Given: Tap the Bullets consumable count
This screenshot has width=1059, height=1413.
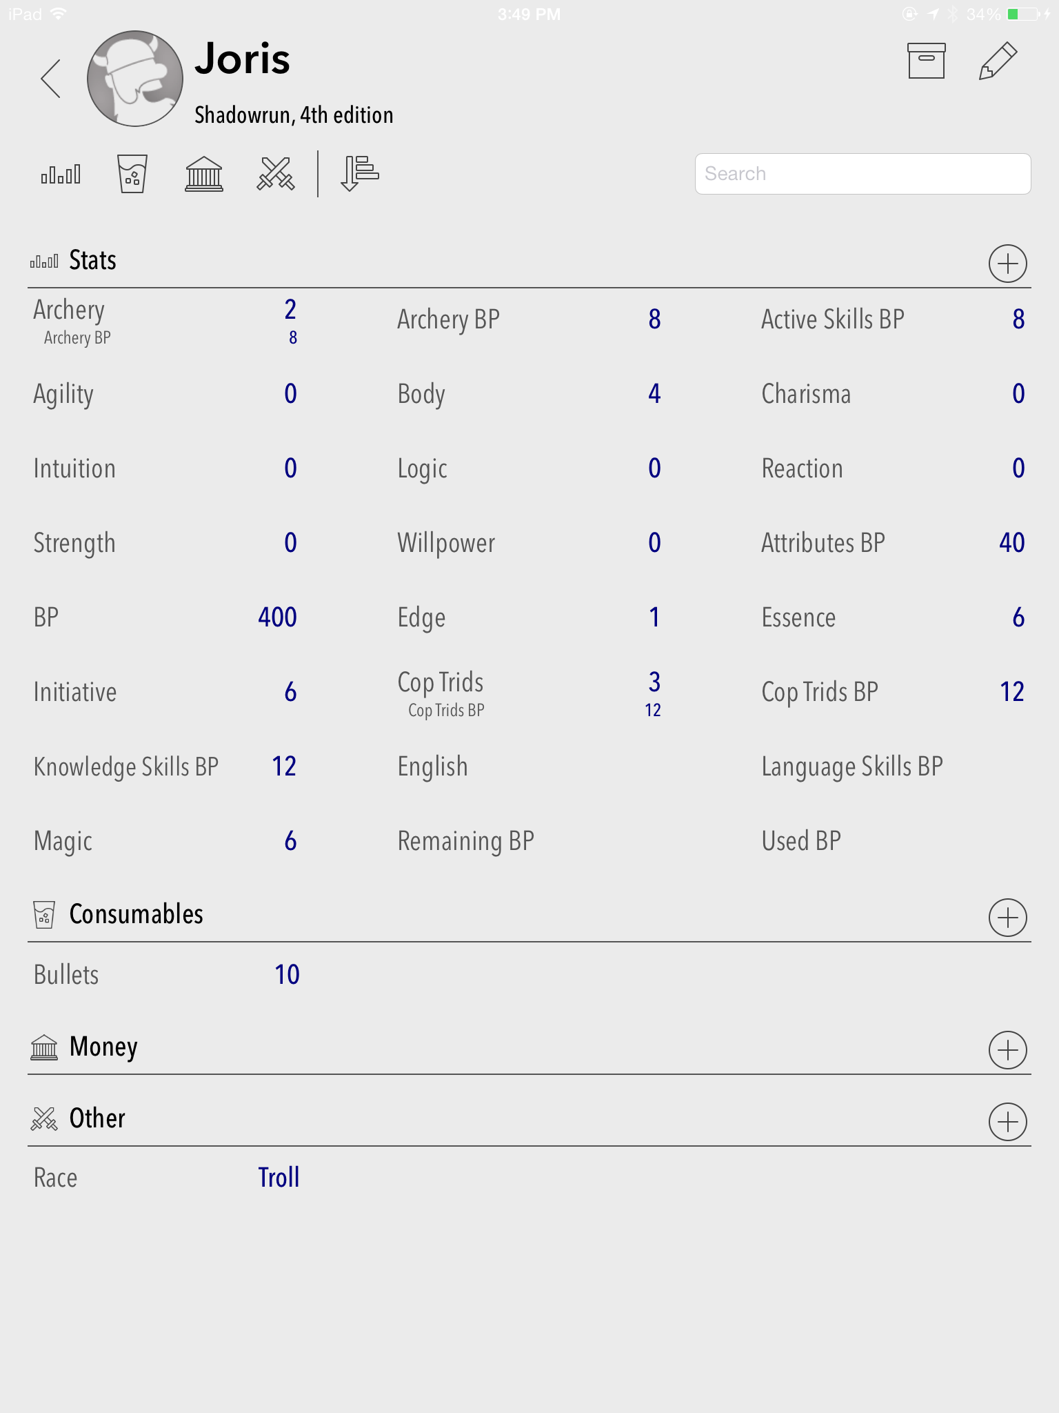Looking at the screenshot, I should click(x=287, y=974).
